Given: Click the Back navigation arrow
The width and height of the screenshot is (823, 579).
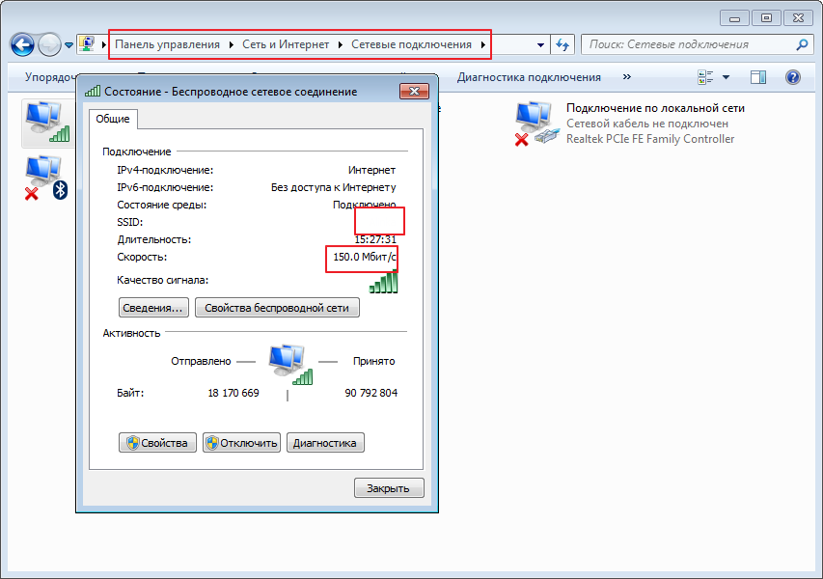Looking at the screenshot, I should [23, 44].
